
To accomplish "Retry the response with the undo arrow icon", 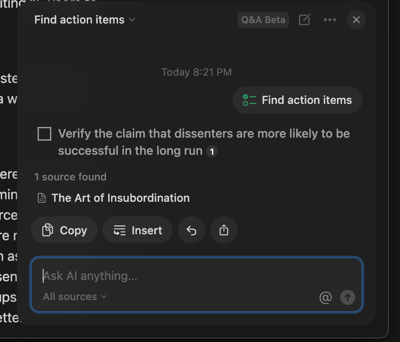I will point(191,230).
